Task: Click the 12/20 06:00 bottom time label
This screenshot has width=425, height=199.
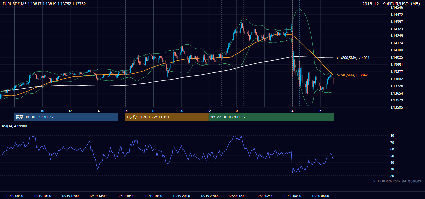Action: click(x=320, y=196)
